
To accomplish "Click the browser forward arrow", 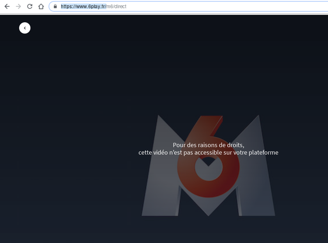I will coord(18,7).
